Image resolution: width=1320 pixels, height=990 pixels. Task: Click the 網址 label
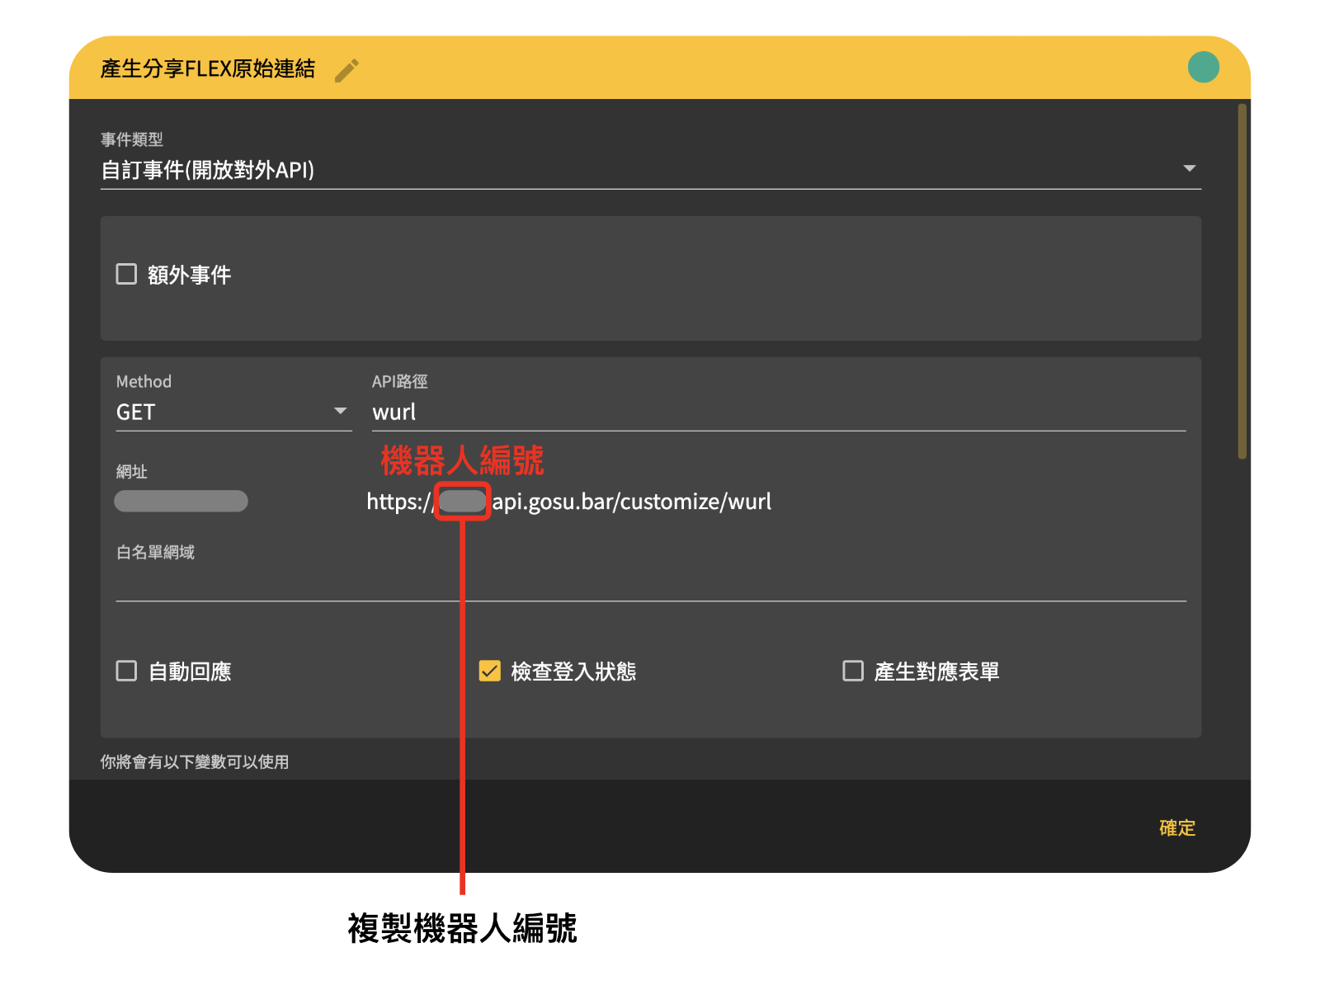[x=132, y=471]
